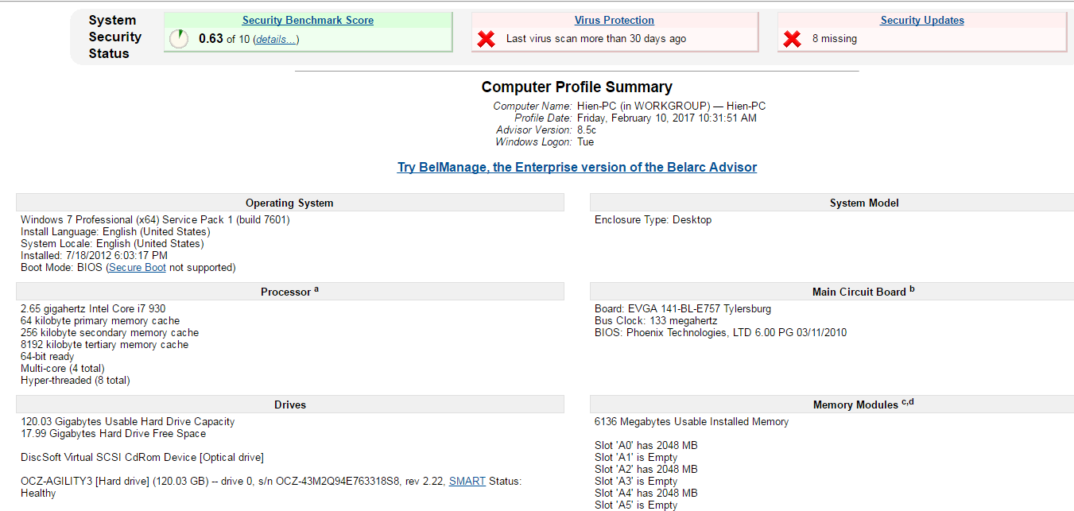Viewport: 1074px width, 511px height.
Task: Click the Computer Profile Summary heading
Action: 577,87
